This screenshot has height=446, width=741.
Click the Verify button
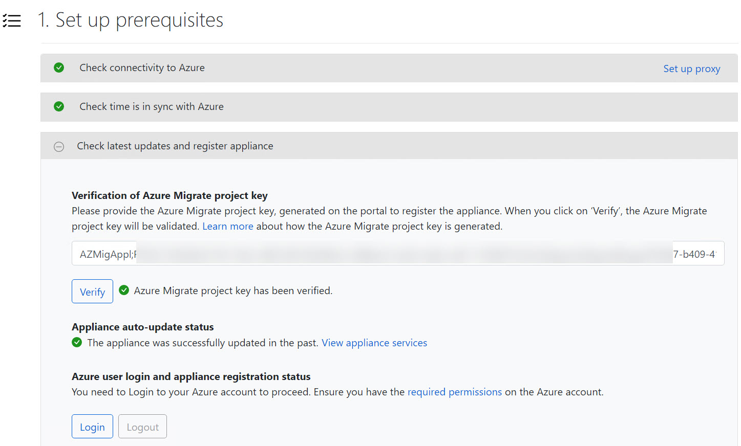[92, 291]
